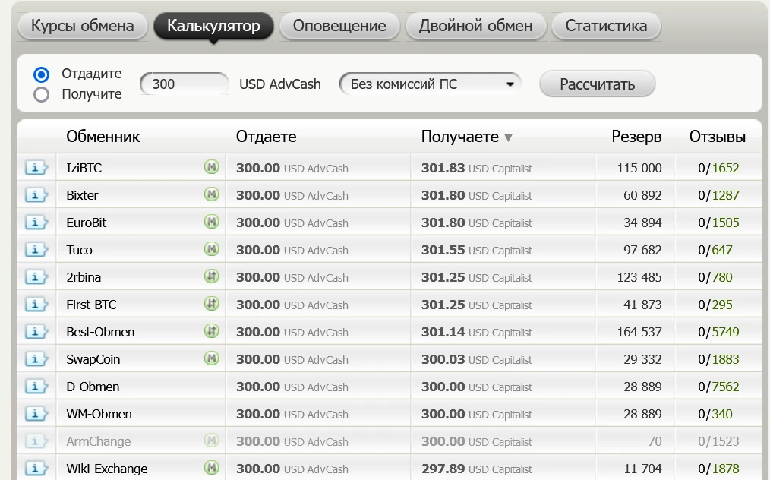Click the arrows badge beside 2rbina
This screenshot has height=480, width=770.
pyautogui.click(x=212, y=276)
